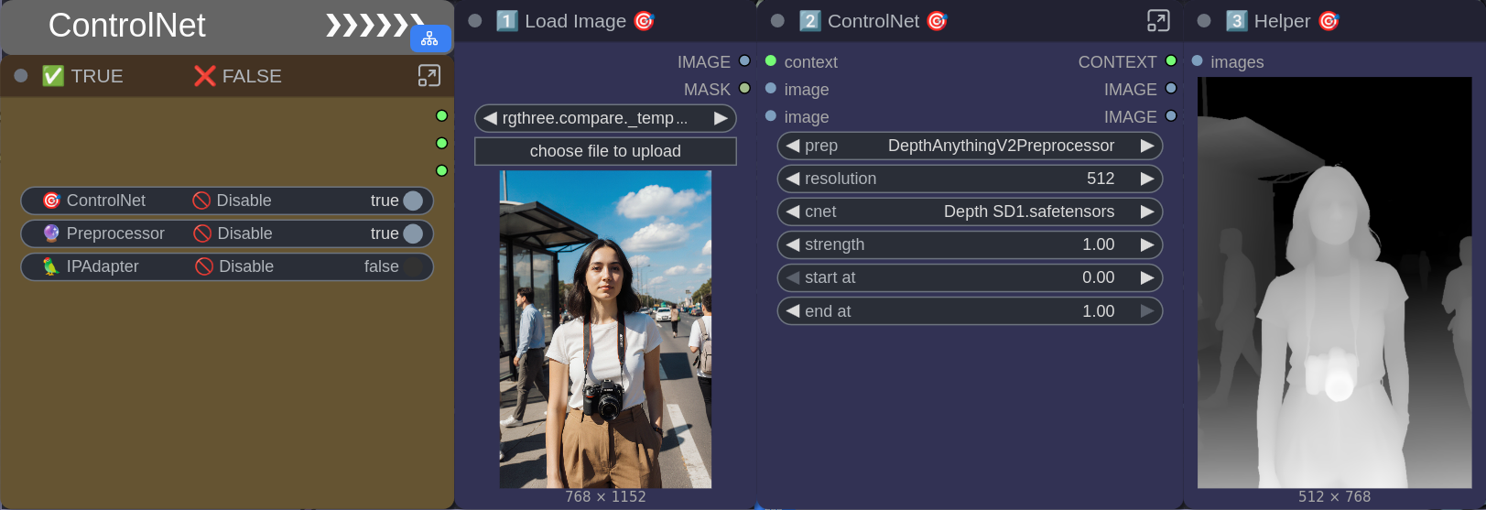1486x510 pixels.
Task: Click the red X FALSE icon
Action: pyautogui.click(x=204, y=76)
